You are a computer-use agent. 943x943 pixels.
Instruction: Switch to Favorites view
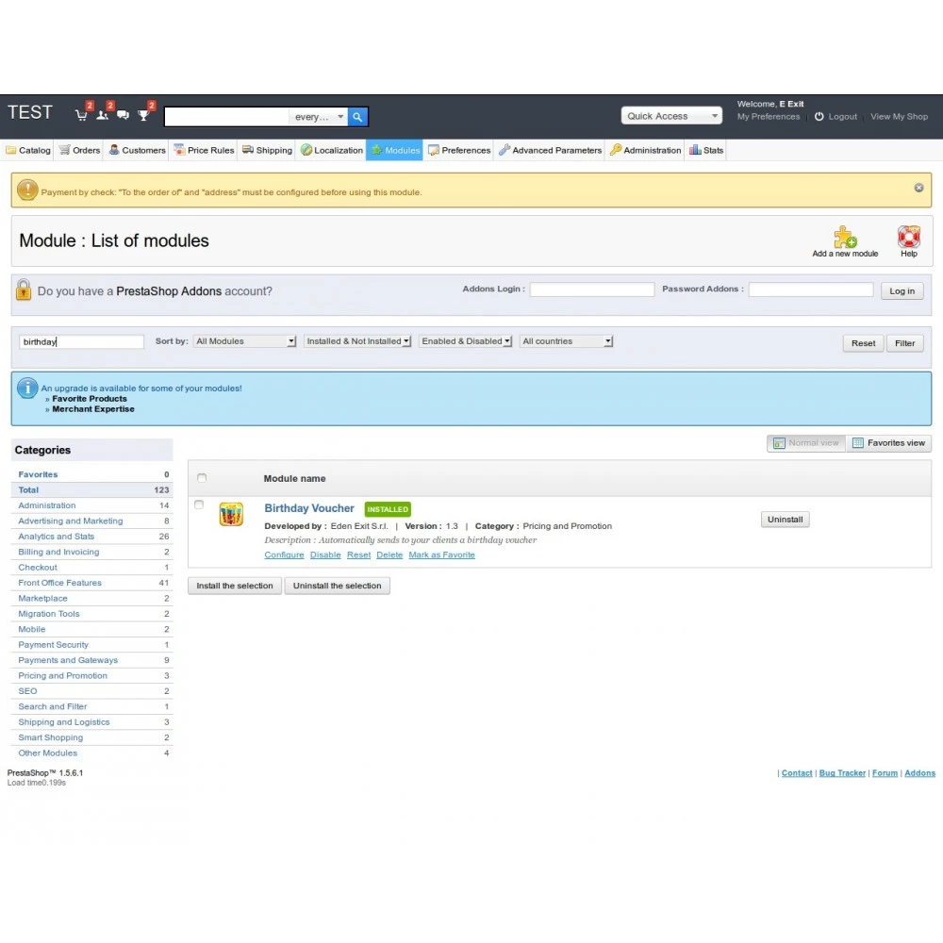click(x=887, y=443)
